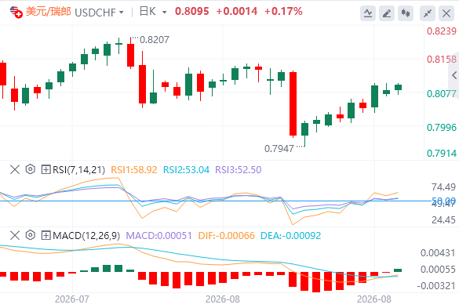Click the MACD(12,26,9) indicator label

pos(86,235)
